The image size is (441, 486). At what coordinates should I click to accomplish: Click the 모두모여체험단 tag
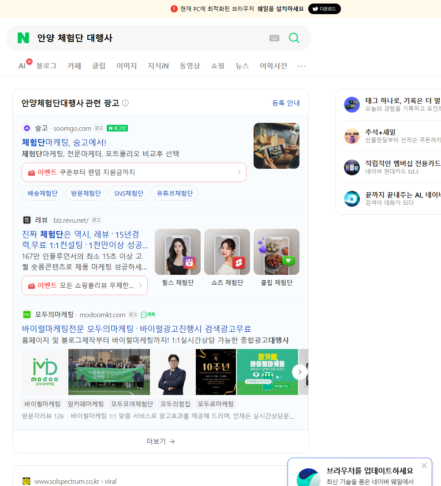pos(132,404)
